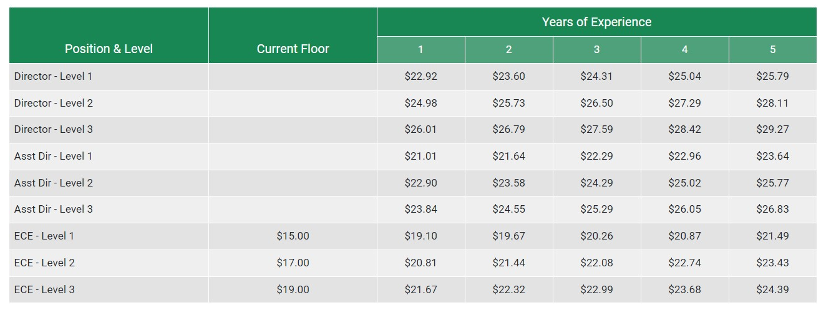Click the year 5 column header

pos(772,50)
